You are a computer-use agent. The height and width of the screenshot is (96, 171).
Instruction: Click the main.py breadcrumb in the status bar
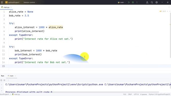16,94
